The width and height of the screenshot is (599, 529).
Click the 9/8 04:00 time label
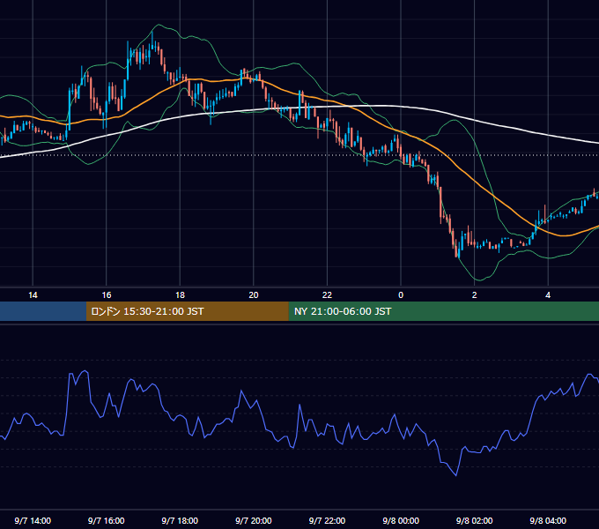548,520
